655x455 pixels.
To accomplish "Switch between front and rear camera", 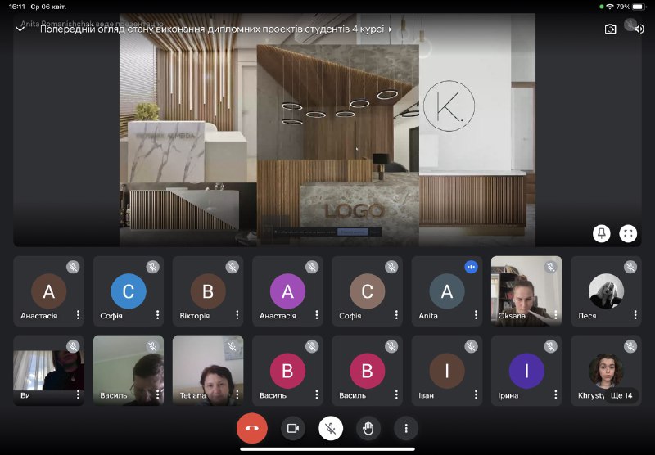I will (x=610, y=29).
